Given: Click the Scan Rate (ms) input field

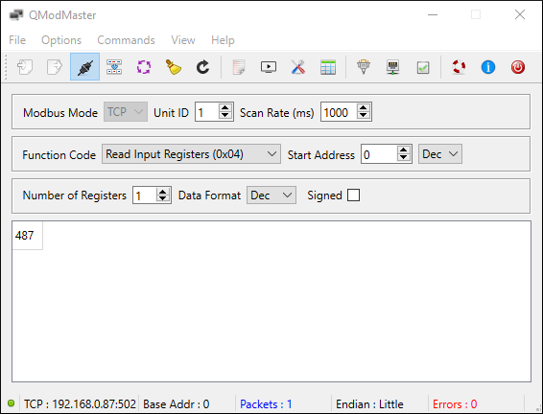Looking at the screenshot, I should [x=339, y=112].
